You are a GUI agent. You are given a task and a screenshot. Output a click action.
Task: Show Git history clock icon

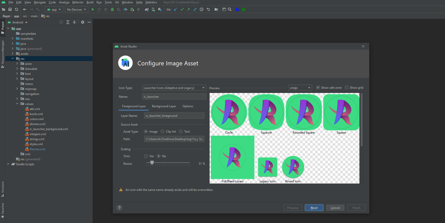(x=201, y=9)
